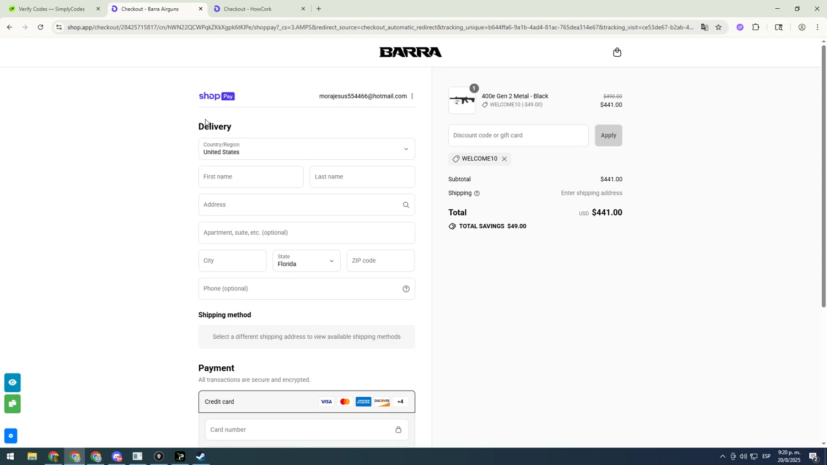Viewport: 827px width, 465px height.
Task: Open the shopping cart bag icon
Action: [617, 52]
